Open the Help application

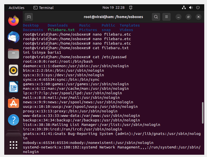[13, 120]
